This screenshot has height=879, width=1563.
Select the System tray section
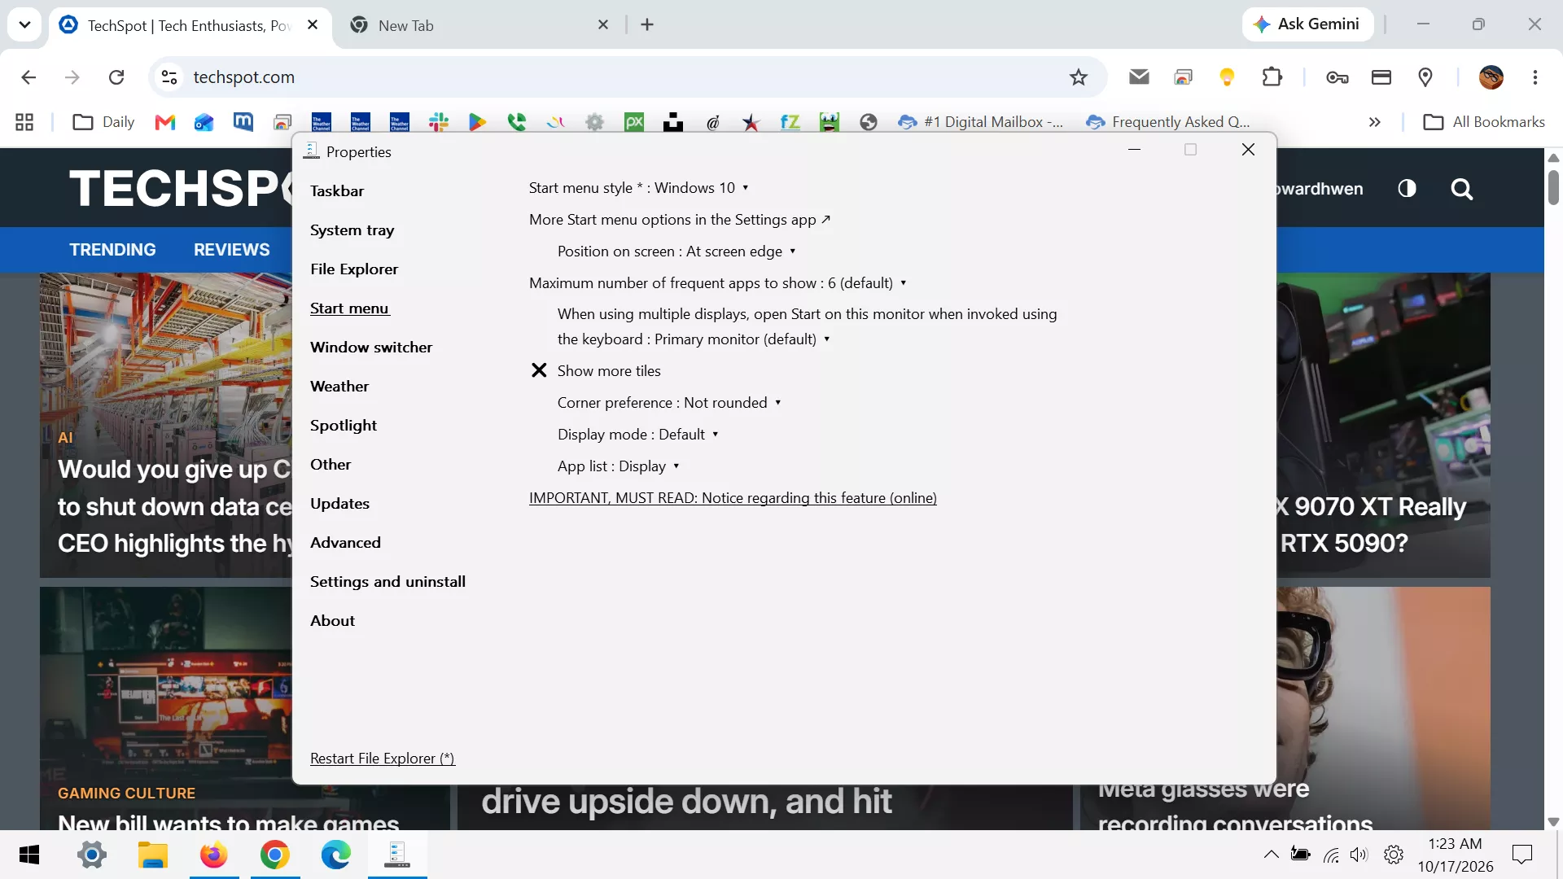point(352,230)
